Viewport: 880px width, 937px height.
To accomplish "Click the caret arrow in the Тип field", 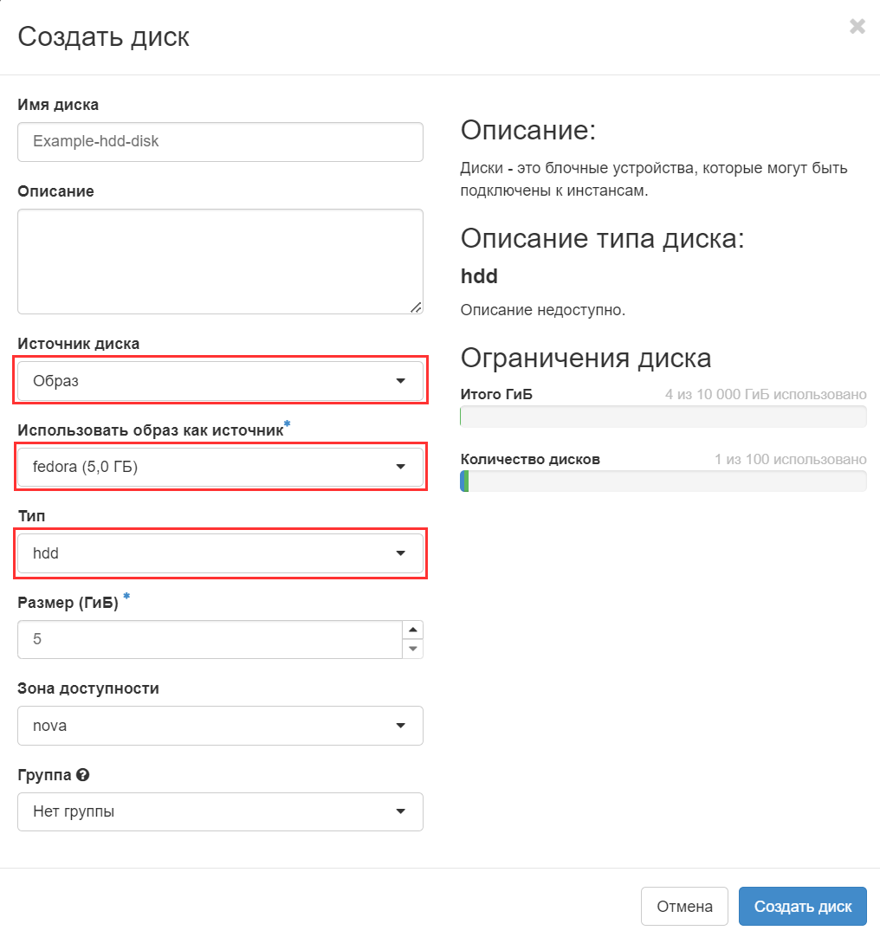I will 400,553.
